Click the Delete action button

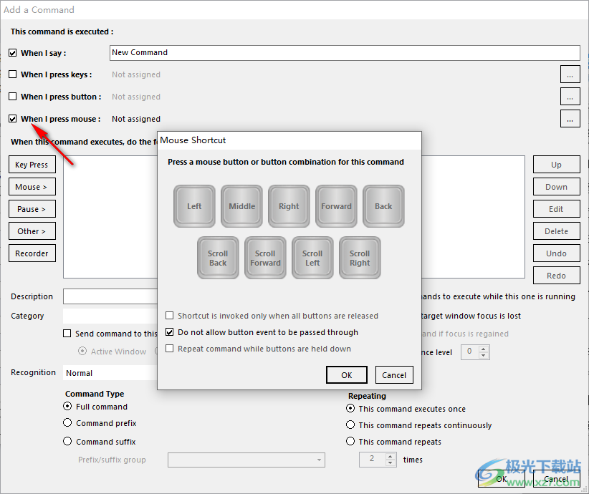tap(556, 231)
